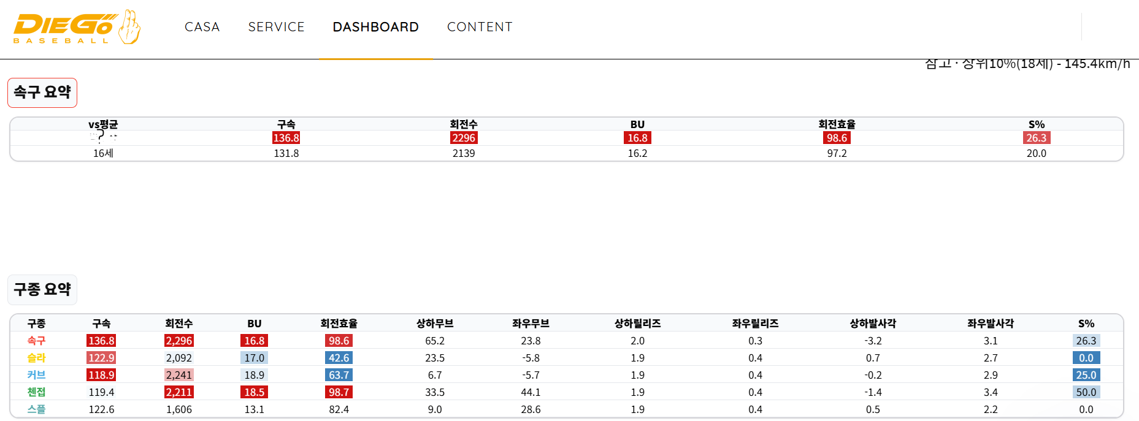The height and width of the screenshot is (421, 1139).
Task: Click the red 2296 spin-rate cell
Action: [x=464, y=138]
